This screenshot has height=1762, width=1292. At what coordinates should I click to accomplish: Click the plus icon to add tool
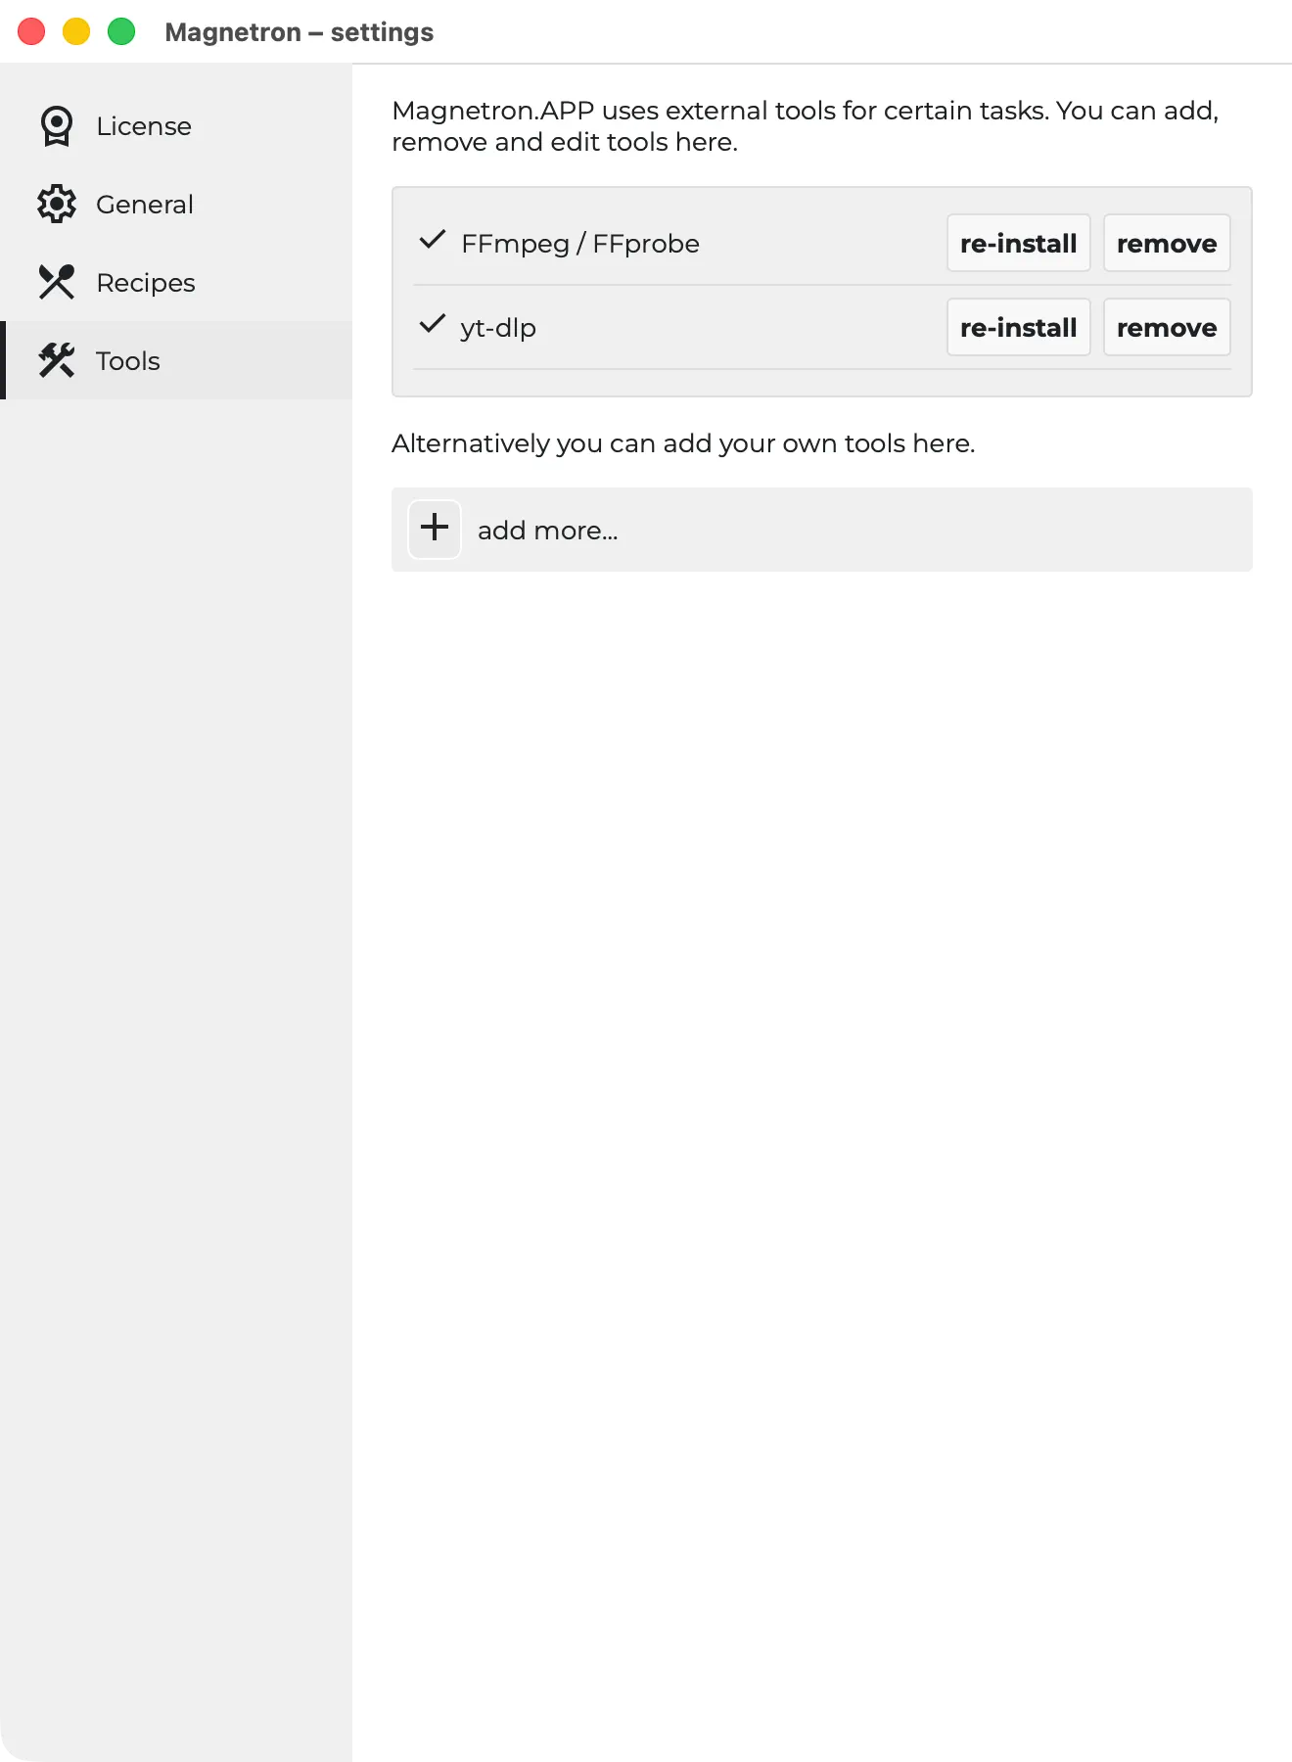click(x=435, y=529)
